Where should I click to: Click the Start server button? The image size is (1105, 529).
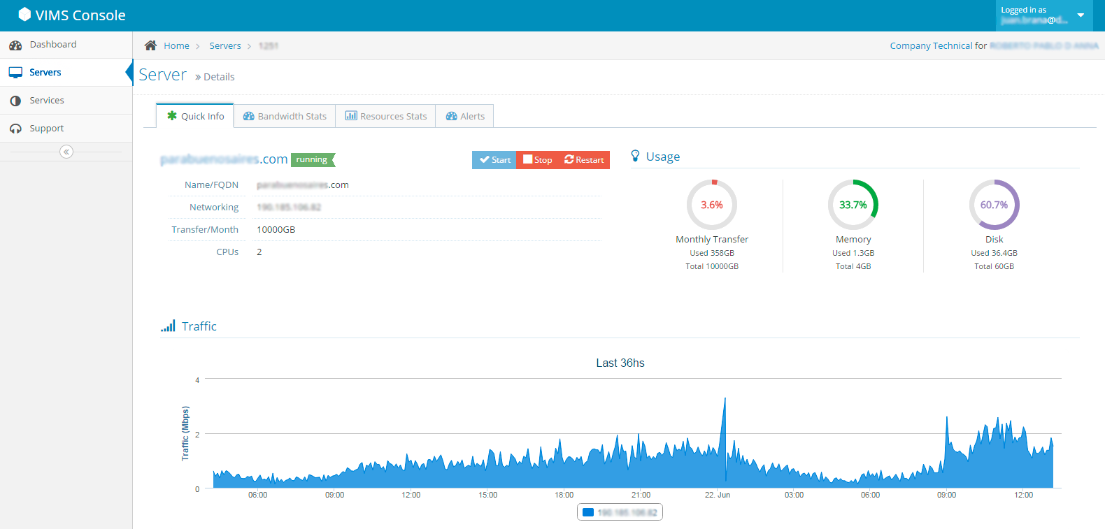point(494,160)
